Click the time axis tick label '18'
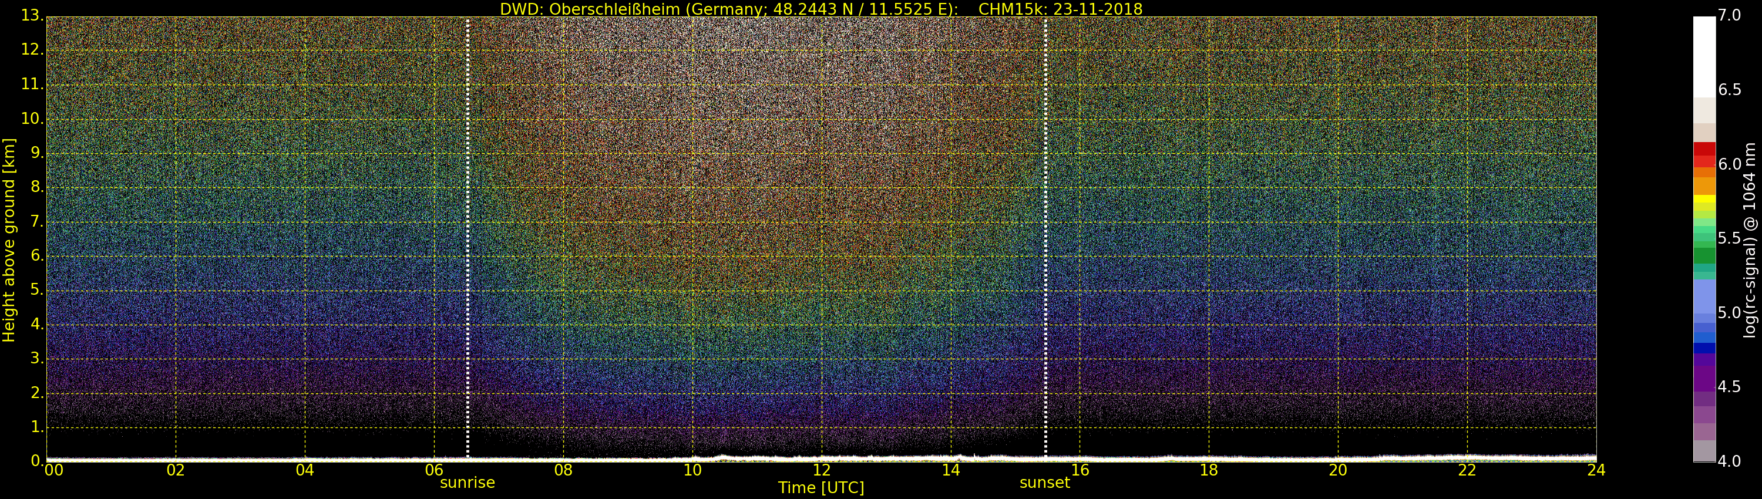The width and height of the screenshot is (1762, 499). [x=1209, y=470]
